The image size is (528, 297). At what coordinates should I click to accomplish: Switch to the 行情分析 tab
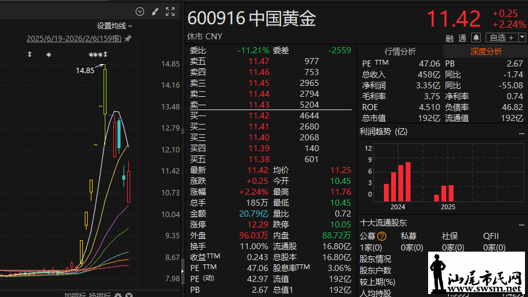click(x=400, y=51)
